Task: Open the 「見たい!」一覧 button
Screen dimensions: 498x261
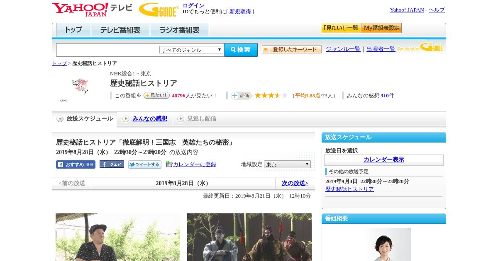Action: click(341, 28)
